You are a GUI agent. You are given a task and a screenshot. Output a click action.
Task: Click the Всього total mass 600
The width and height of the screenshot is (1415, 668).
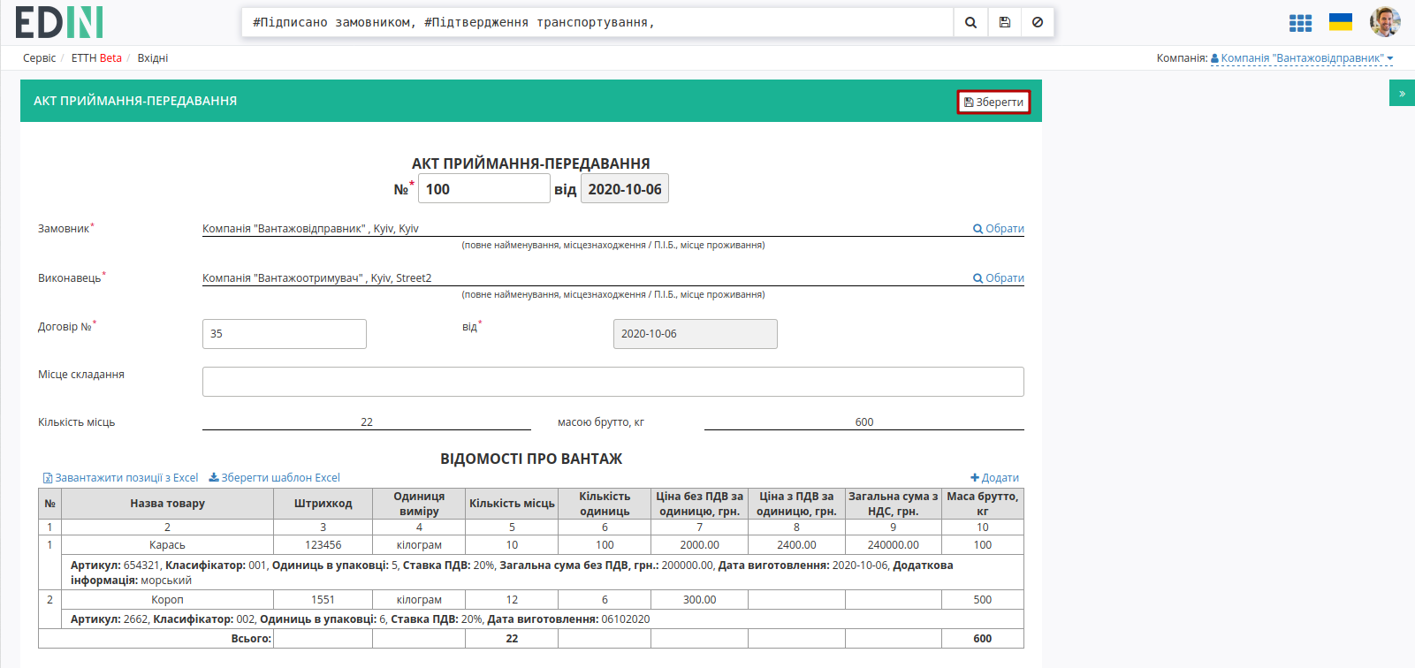click(983, 639)
